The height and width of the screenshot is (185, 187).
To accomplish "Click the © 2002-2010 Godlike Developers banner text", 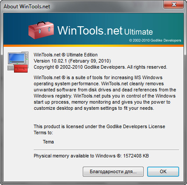I will click(155, 40).
